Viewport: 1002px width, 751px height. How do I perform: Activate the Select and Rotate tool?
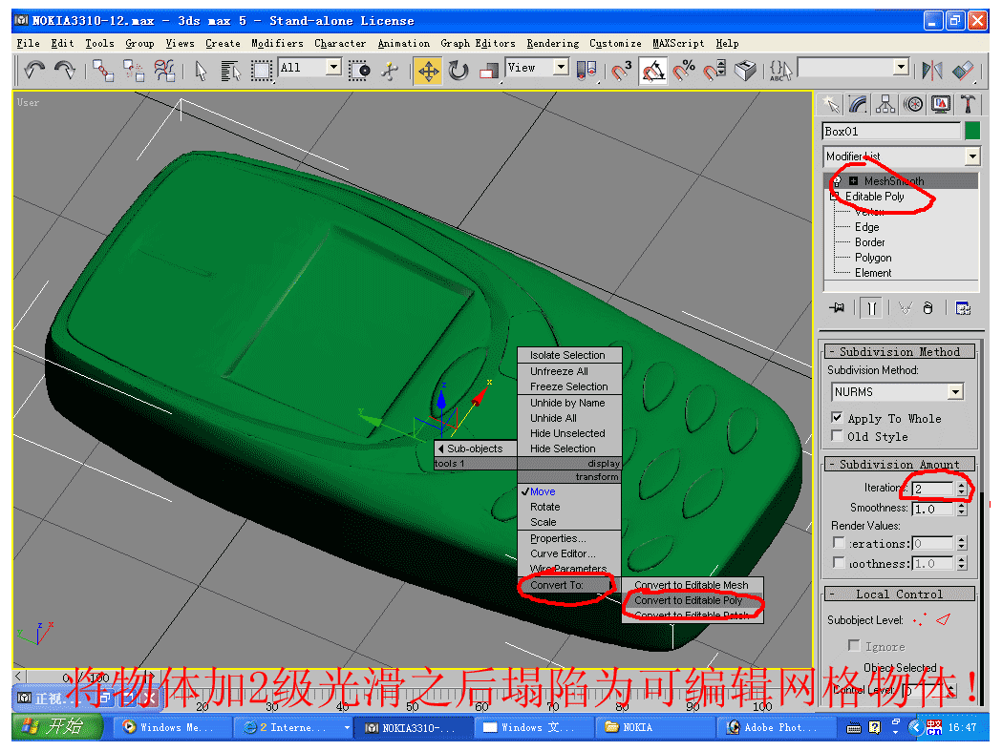[458, 71]
